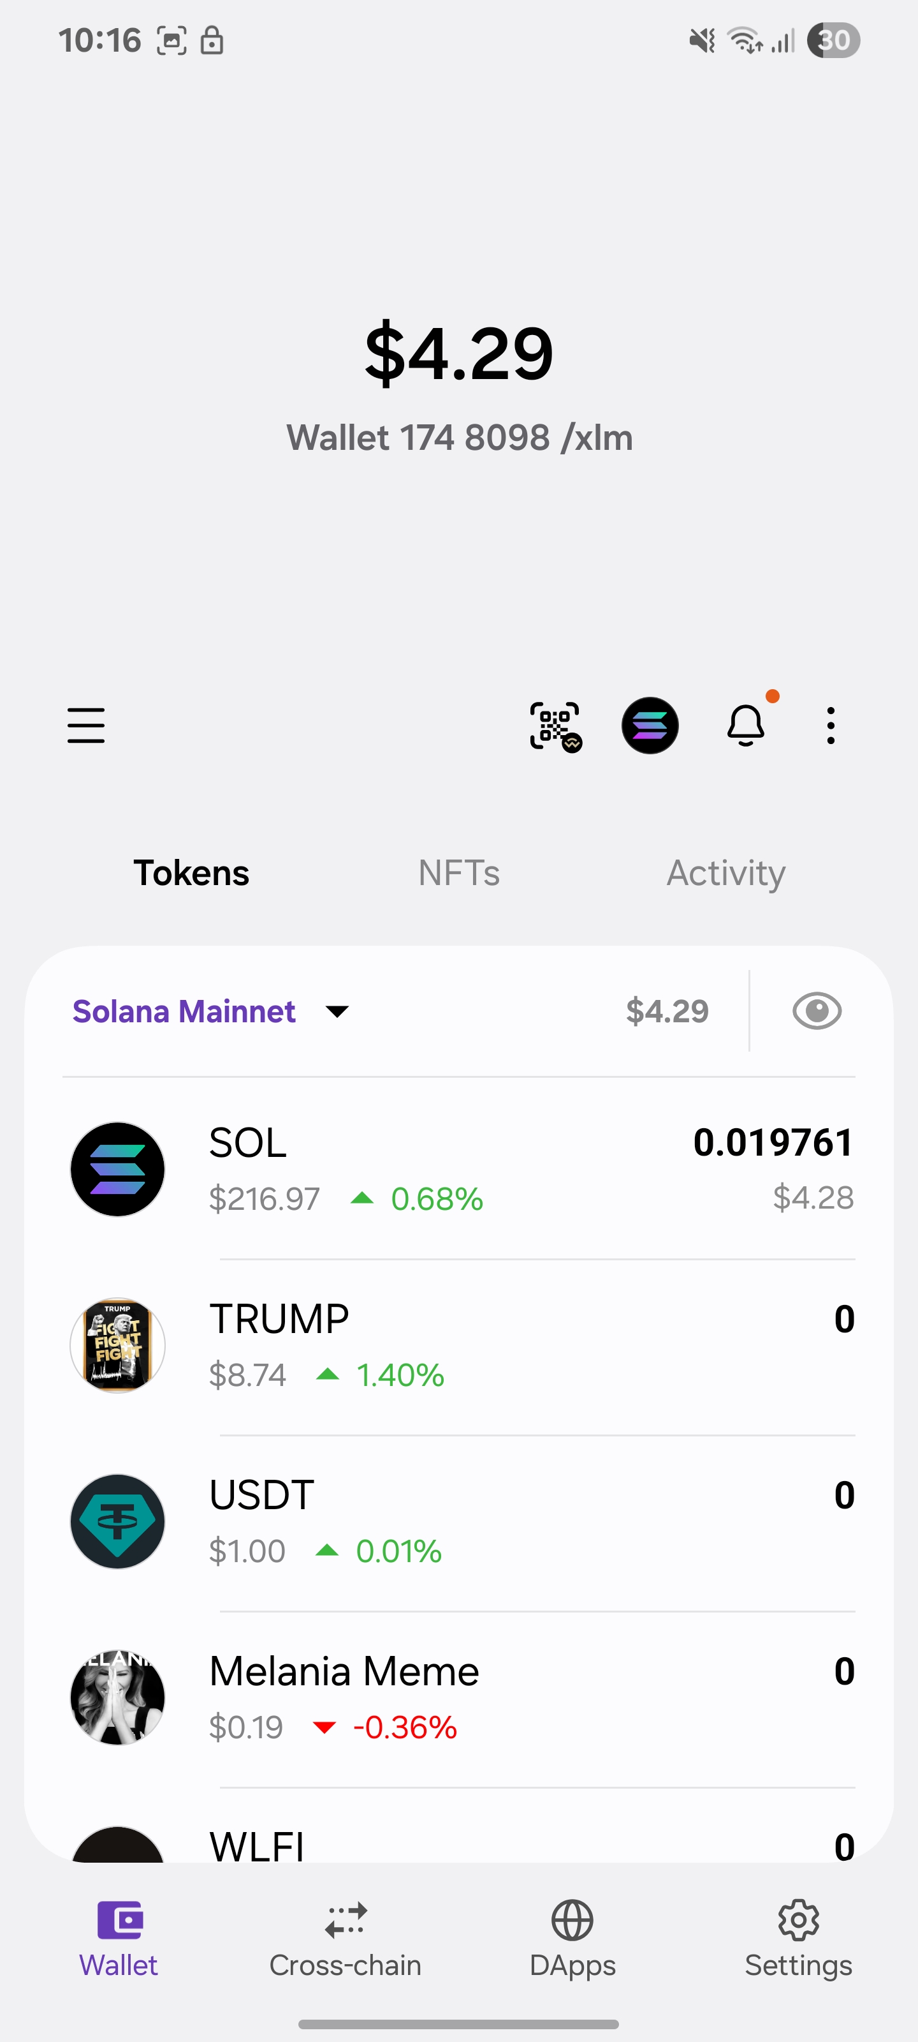Click the dropdown arrow beside Solana Mainnet

tap(337, 1011)
